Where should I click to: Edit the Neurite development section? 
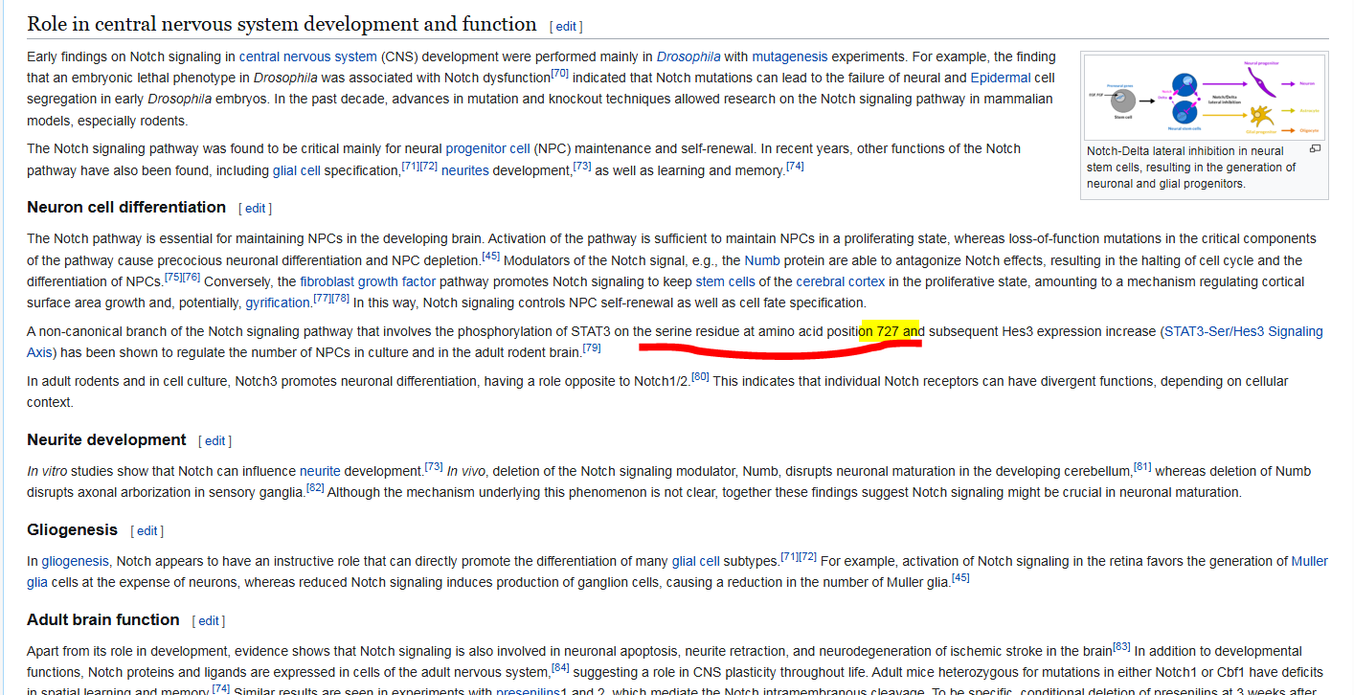pyautogui.click(x=214, y=440)
